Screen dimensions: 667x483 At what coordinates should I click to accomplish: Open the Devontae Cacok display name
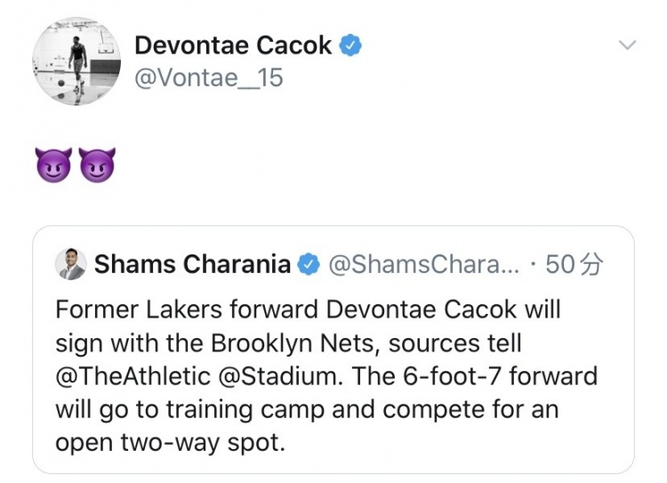233,45
